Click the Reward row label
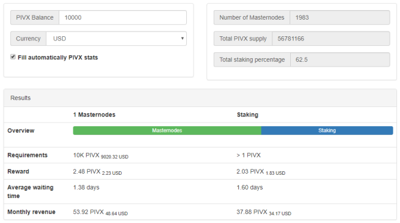This screenshot has width=400, height=223. (18, 171)
